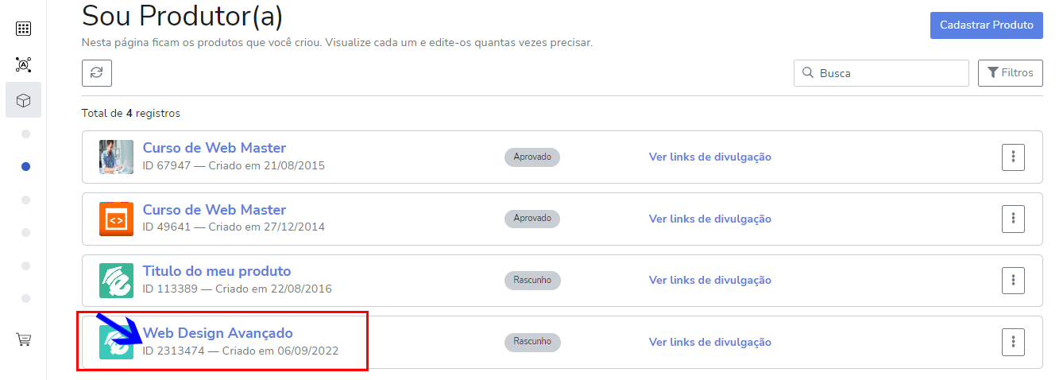Open three-dot menu for Titulo do meu produto
1063x380 pixels.
[1013, 280]
